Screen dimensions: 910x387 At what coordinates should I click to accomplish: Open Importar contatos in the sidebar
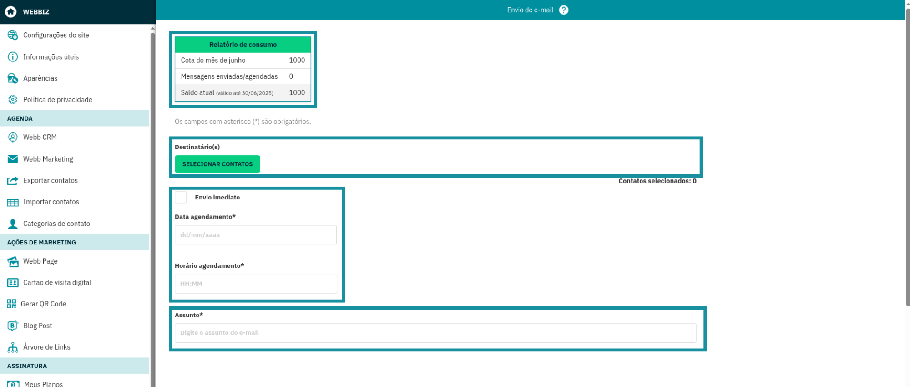pyautogui.click(x=51, y=202)
